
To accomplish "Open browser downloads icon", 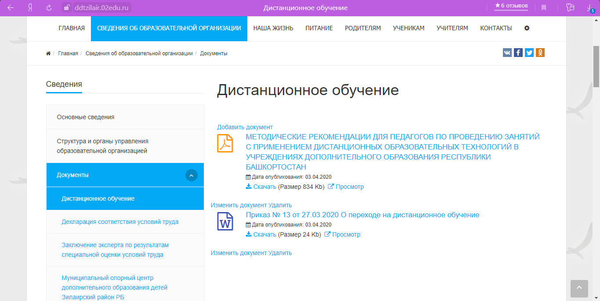I will coord(590,7).
